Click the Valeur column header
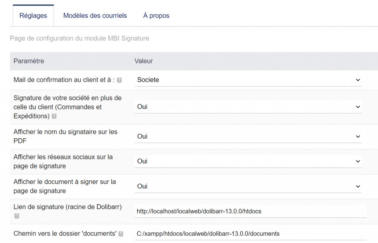378x243 pixels. [144, 61]
